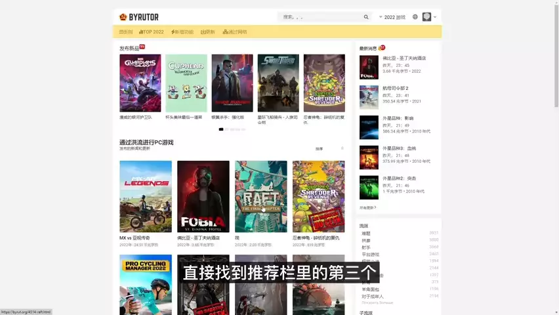The height and width of the screenshot is (315, 559).
Task: Open the 通过网络 menu item
Action: (235, 31)
